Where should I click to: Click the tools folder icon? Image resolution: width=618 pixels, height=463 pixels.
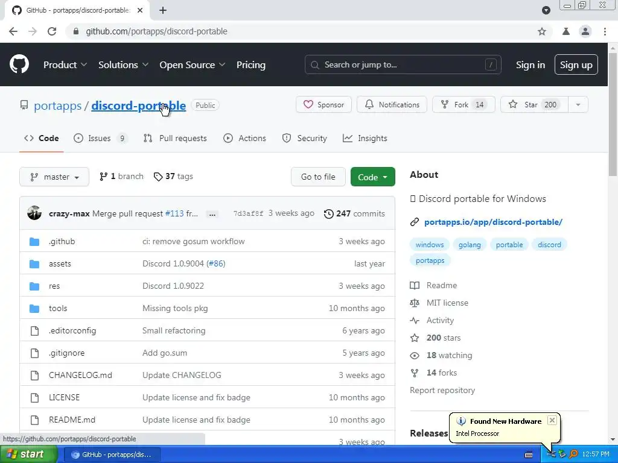[34, 308]
